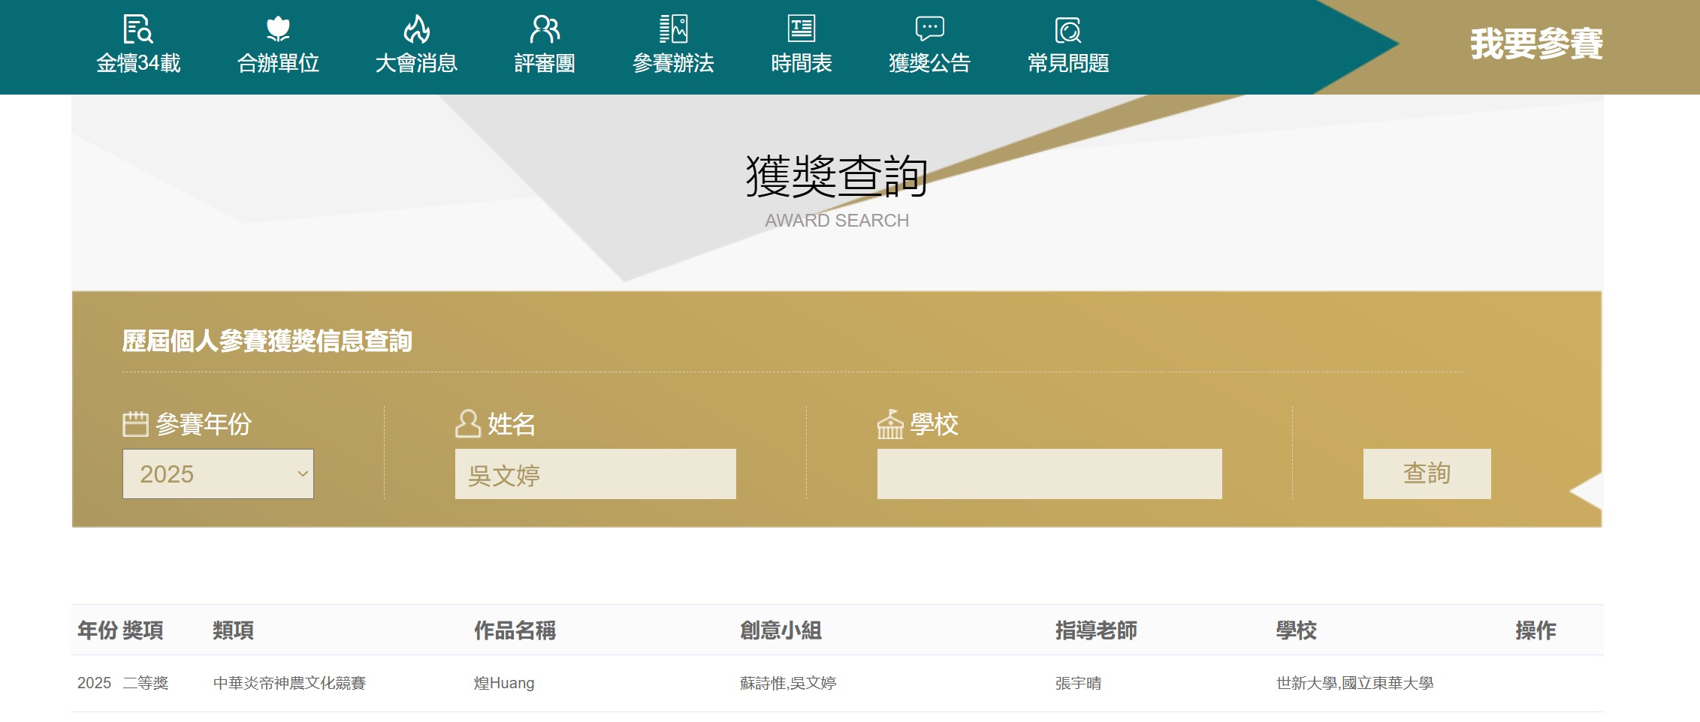The height and width of the screenshot is (722, 1700).
Task: Select the 時間表 menu text
Action: (801, 63)
